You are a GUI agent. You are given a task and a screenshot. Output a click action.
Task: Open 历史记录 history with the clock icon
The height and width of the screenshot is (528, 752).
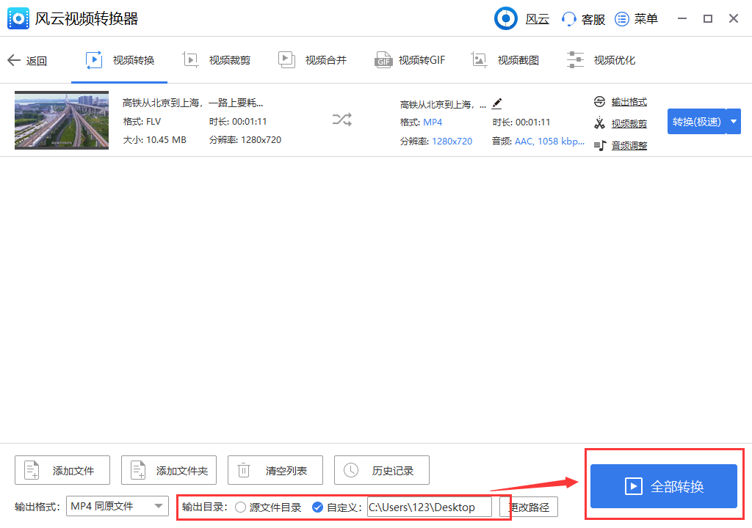coord(381,470)
